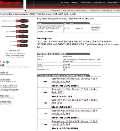Open the screwdriver PDF link
Viewport: 120px width, 131px height.
(4, 72)
